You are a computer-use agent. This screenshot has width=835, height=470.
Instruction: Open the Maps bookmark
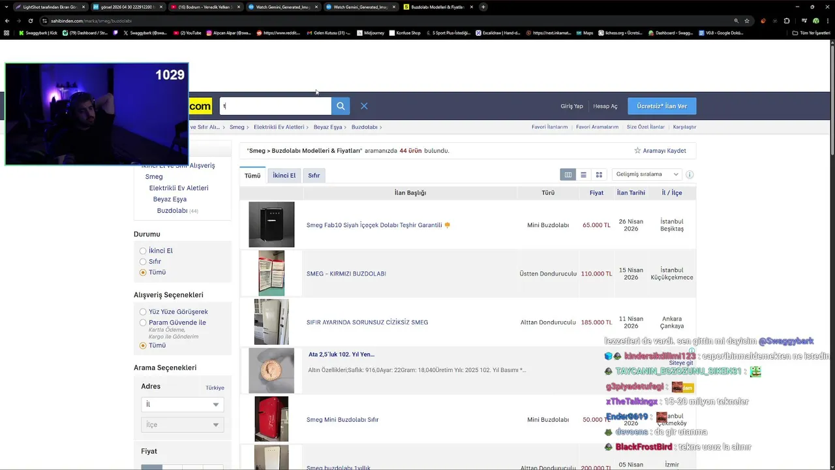click(584, 33)
